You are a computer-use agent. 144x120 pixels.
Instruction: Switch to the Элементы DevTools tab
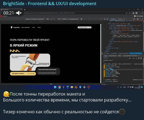113,19
